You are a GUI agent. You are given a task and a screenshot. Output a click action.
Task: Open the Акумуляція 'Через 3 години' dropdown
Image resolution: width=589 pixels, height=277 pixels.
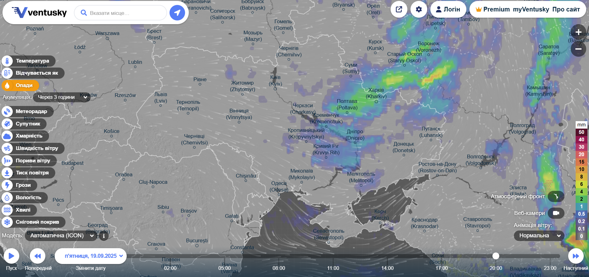click(x=62, y=97)
